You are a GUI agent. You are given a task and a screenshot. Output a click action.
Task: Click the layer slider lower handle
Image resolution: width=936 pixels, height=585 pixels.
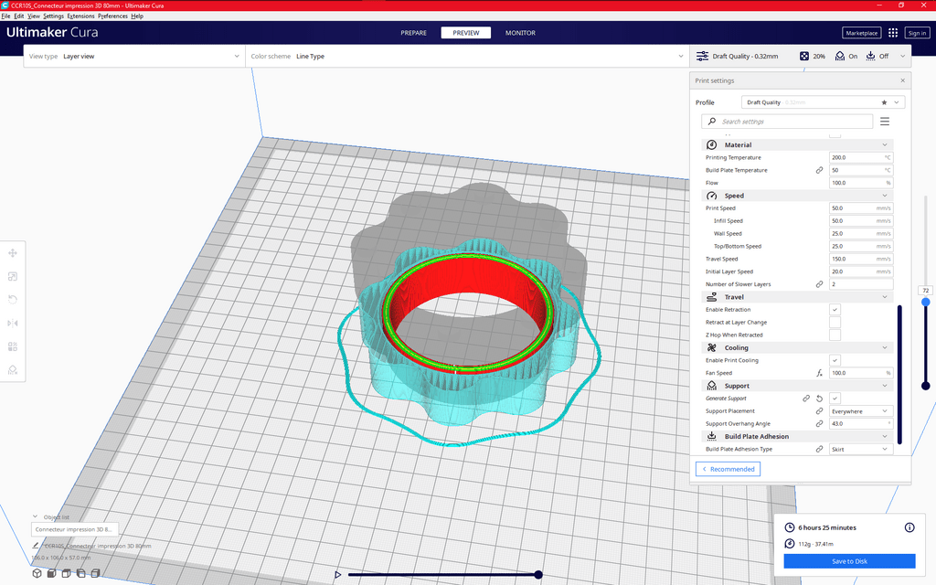point(925,387)
